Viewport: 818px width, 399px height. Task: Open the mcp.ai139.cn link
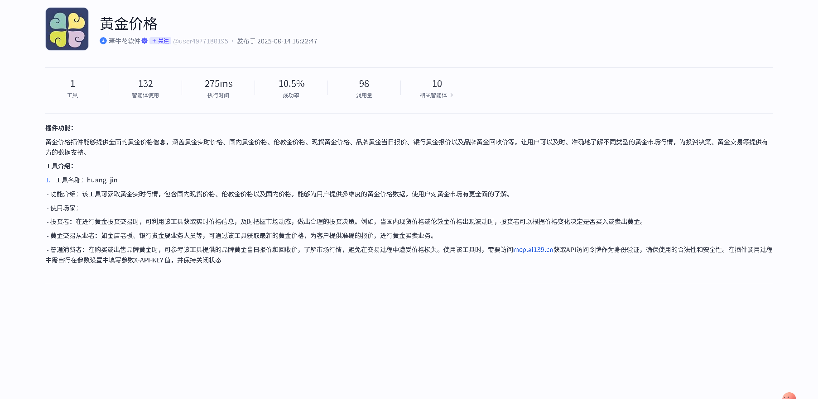tap(533, 250)
